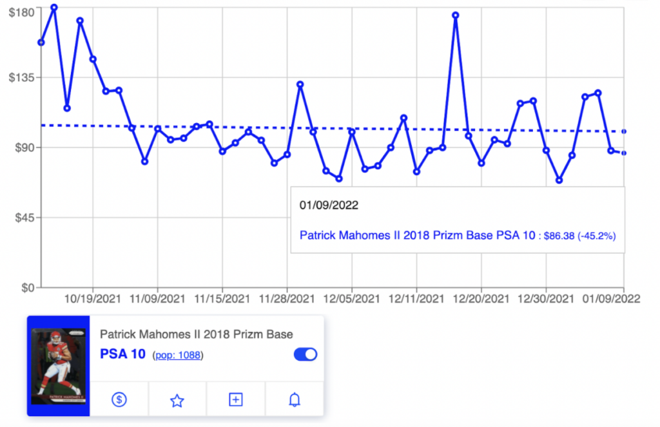Click the $0 y-axis label
Viewport: 660px width, 427px height.
(28, 288)
